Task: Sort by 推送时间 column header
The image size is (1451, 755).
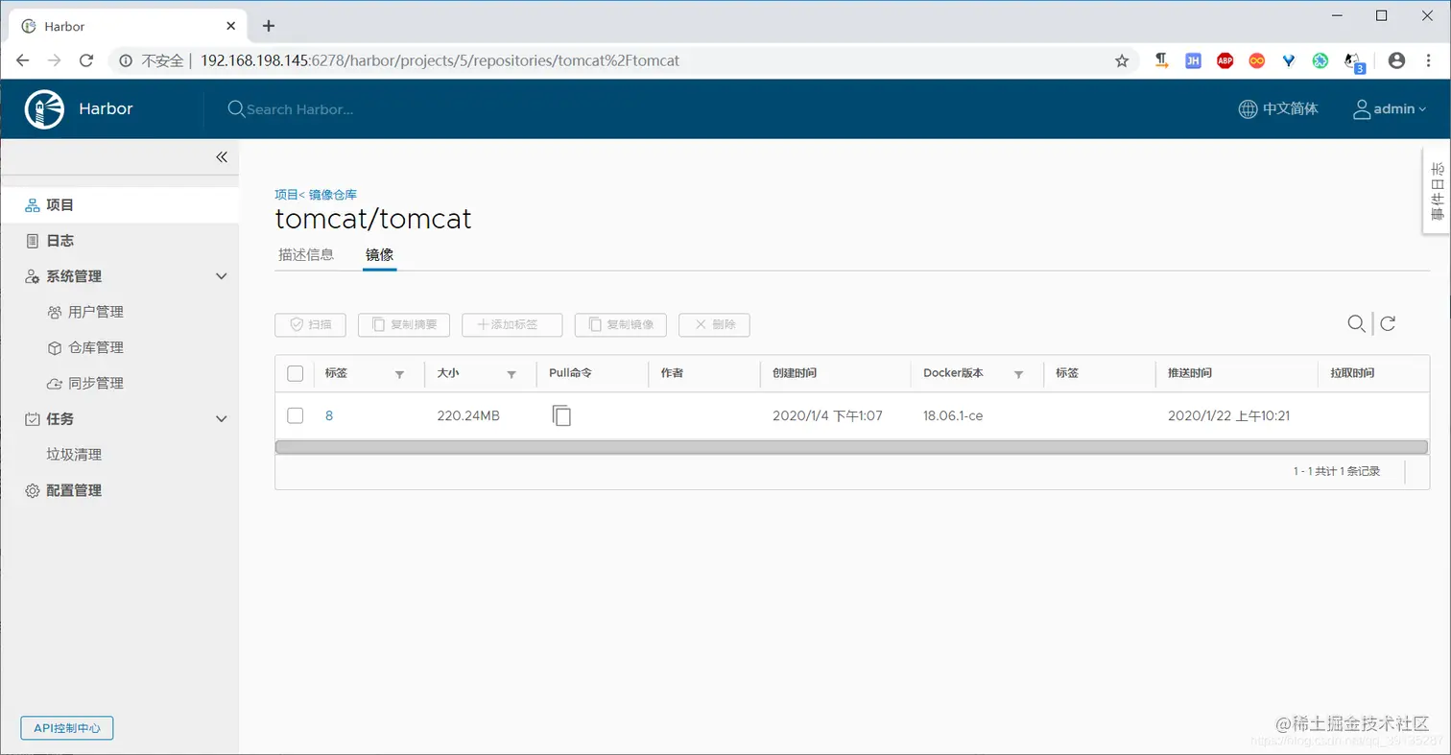Action: (1190, 373)
